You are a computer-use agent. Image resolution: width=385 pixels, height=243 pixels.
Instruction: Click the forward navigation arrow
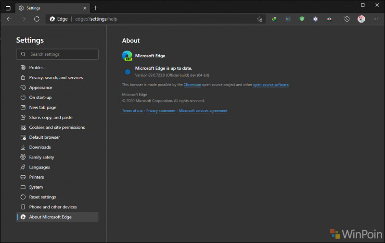pyautogui.click(x=23, y=19)
